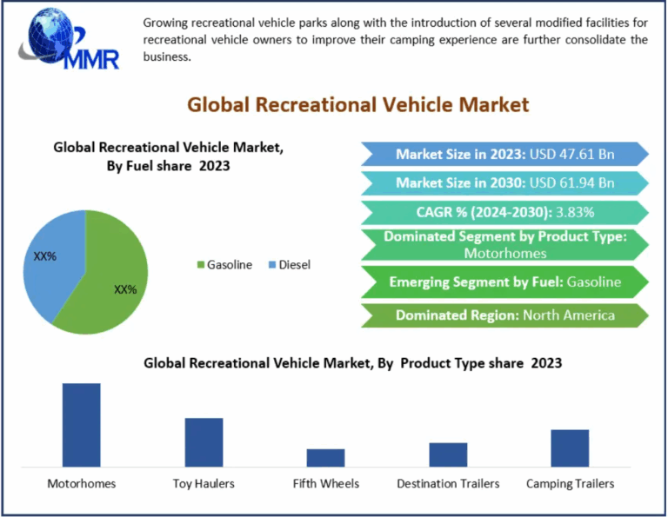Click the By Fuel share 2023 chart title
This screenshot has height=517, width=668.
[168, 156]
